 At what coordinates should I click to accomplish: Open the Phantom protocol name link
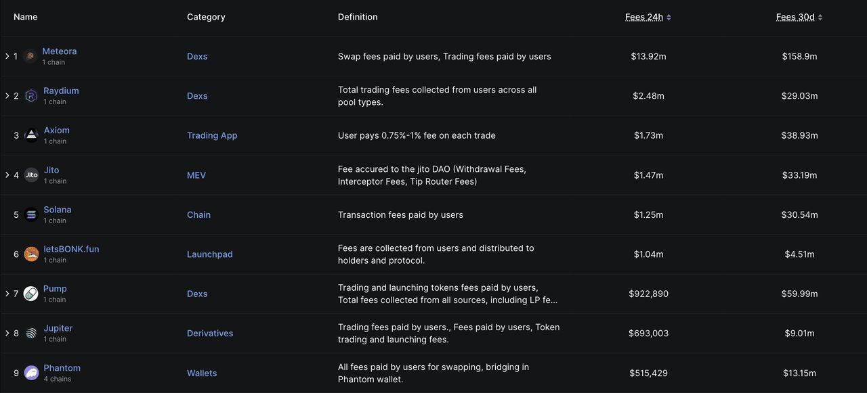62,368
